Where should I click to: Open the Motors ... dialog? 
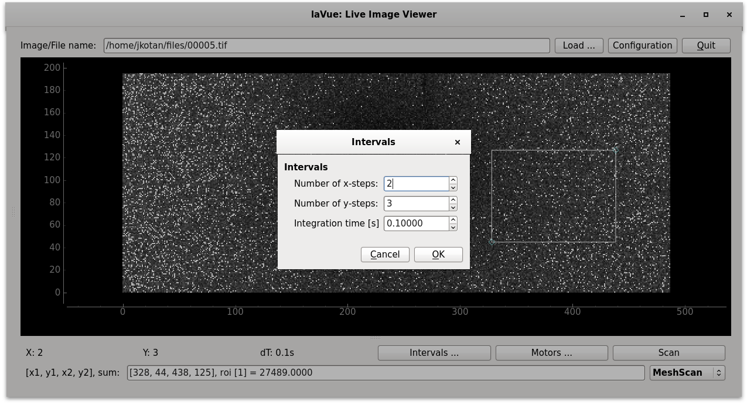point(551,353)
